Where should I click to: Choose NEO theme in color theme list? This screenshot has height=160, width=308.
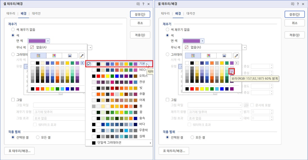tap(119, 70)
